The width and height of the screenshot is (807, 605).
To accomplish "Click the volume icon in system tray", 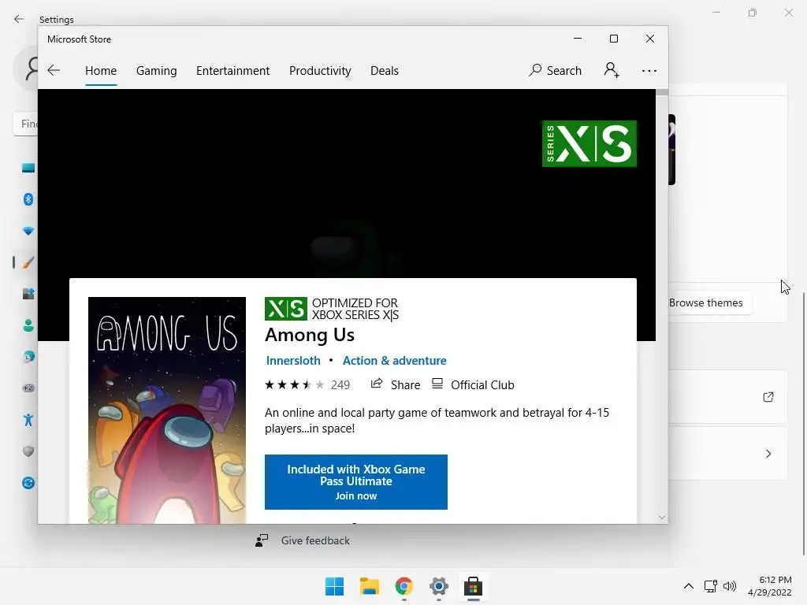I will coord(729,586).
